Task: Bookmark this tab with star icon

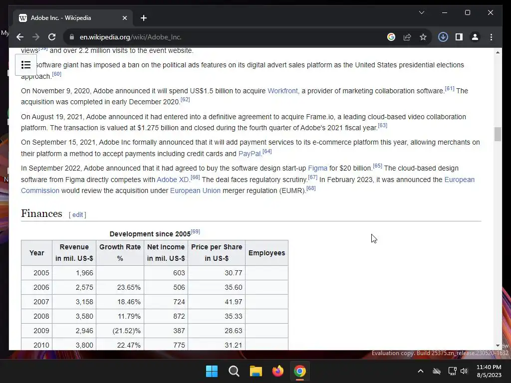Action: pos(423,37)
